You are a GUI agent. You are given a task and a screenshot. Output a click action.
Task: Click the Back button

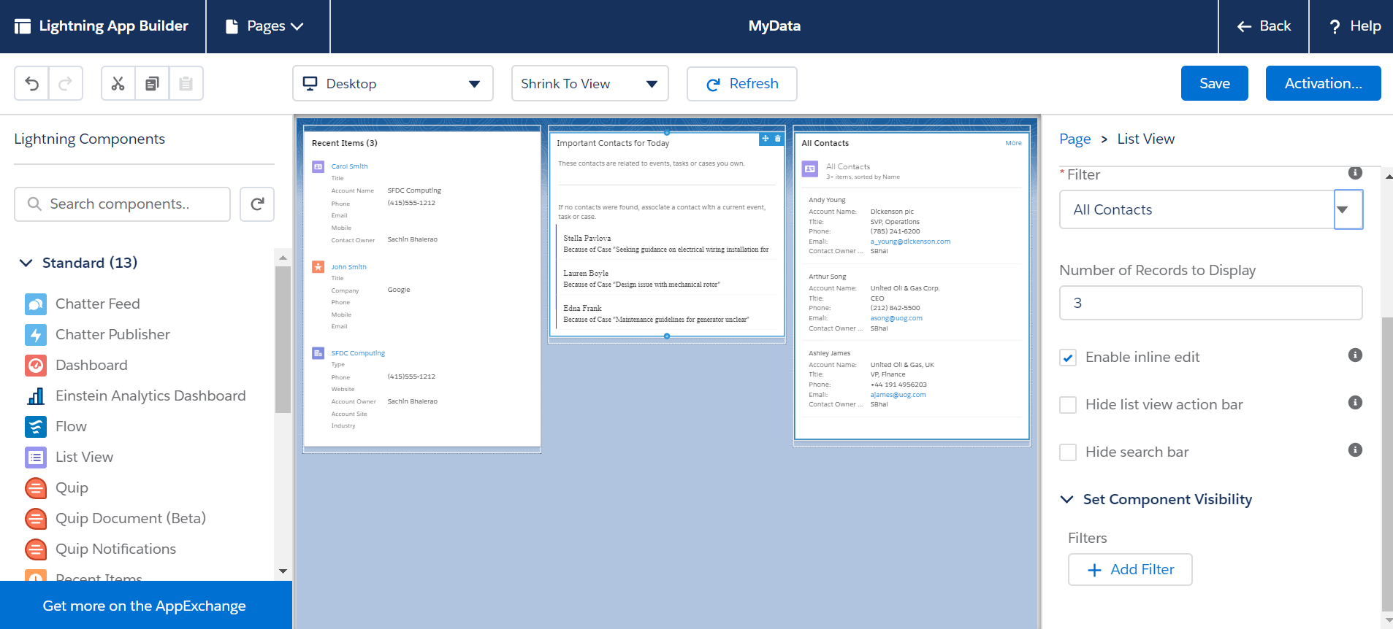coord(1264,26)
